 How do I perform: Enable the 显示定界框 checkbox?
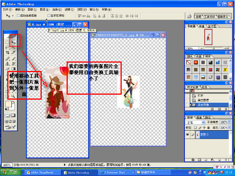49,15
